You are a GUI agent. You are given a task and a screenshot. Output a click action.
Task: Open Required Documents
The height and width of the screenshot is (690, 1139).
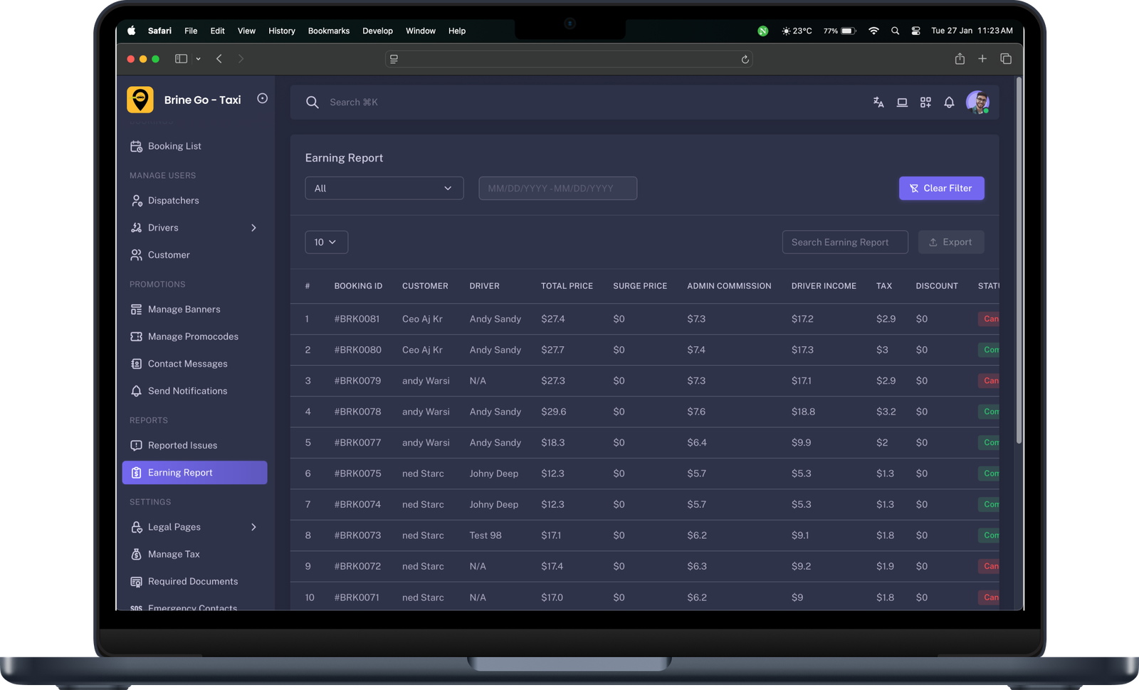(x=194, y=582)
